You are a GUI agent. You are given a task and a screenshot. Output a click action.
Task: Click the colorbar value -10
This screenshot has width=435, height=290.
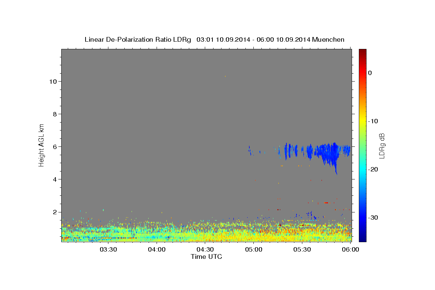(373, 121)
